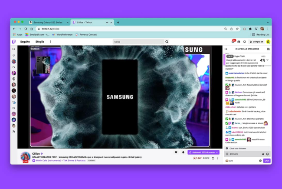
Task: Click Abbo_chan username in chat
Action: coord(231,107)
